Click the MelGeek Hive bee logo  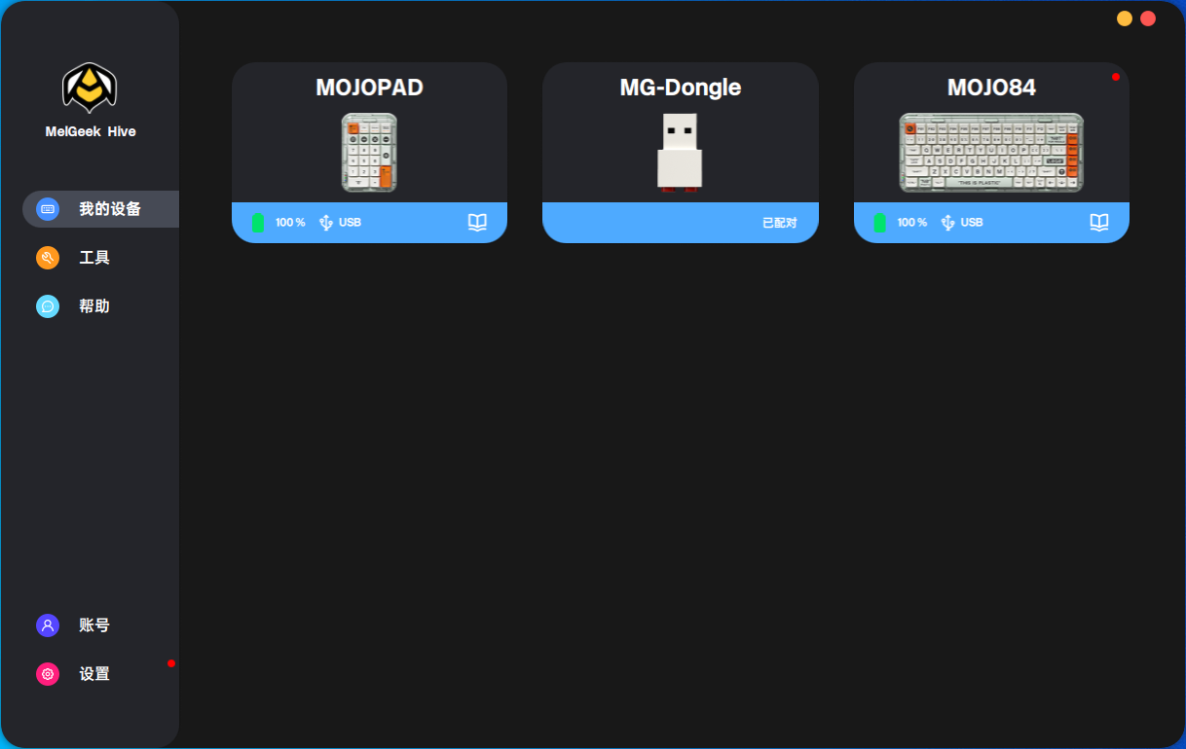90,89
